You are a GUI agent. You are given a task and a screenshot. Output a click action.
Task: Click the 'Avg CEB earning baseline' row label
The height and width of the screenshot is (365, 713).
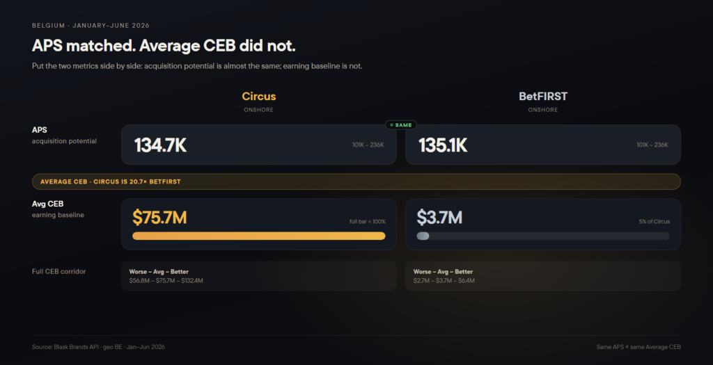coord(58,209)
